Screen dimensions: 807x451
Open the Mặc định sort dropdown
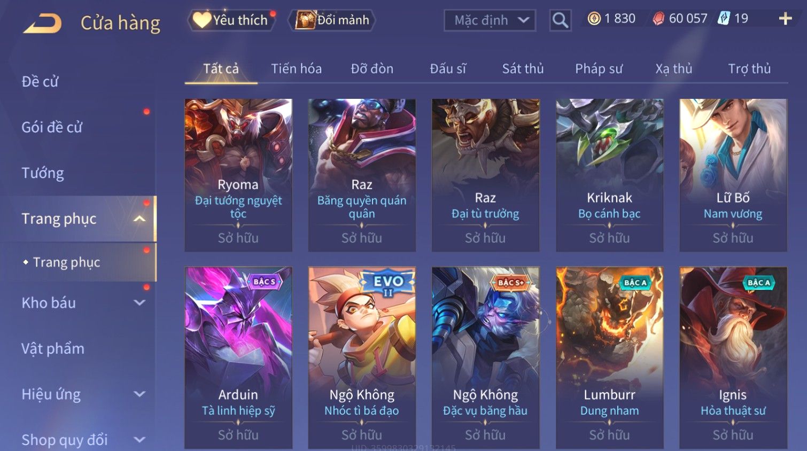[490, 20]
